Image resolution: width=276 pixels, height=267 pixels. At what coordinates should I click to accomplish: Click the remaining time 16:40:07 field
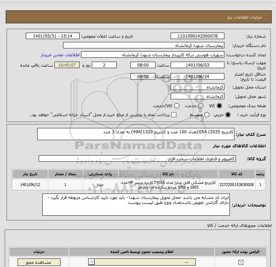pos(67,65)
